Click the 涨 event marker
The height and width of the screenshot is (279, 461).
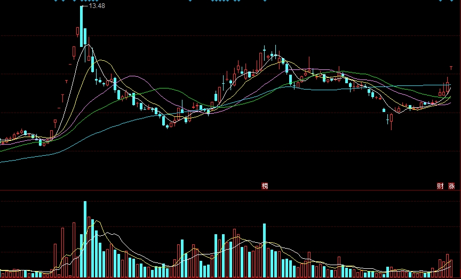451,186
